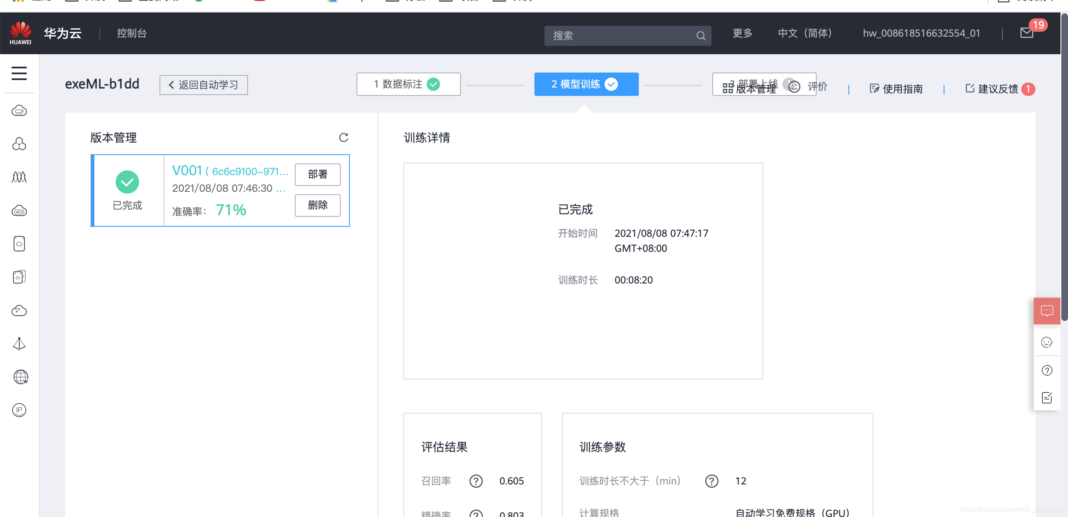Click the 部署 button for V001

(x=318, y=175)
